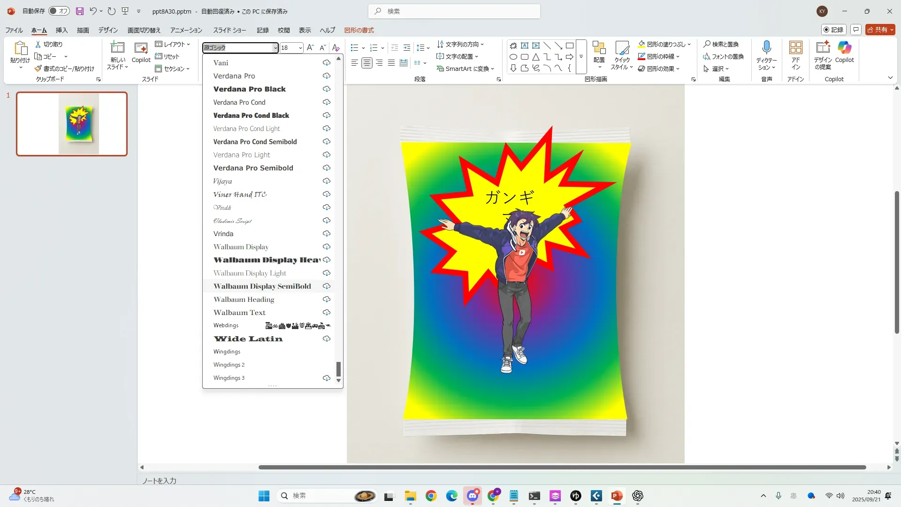Click the clear all formatting icon
Screen dimensions: 901x507
click(336, 48)
